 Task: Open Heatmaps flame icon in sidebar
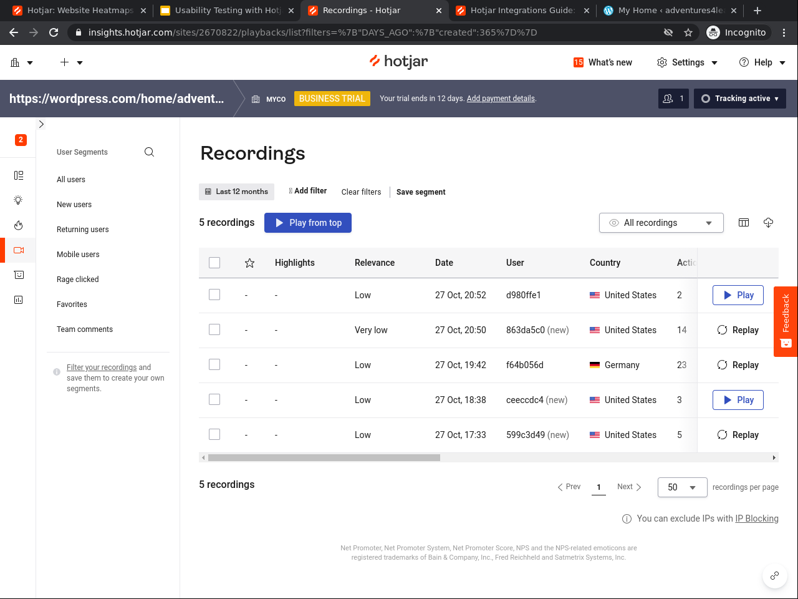click(19, 225)
